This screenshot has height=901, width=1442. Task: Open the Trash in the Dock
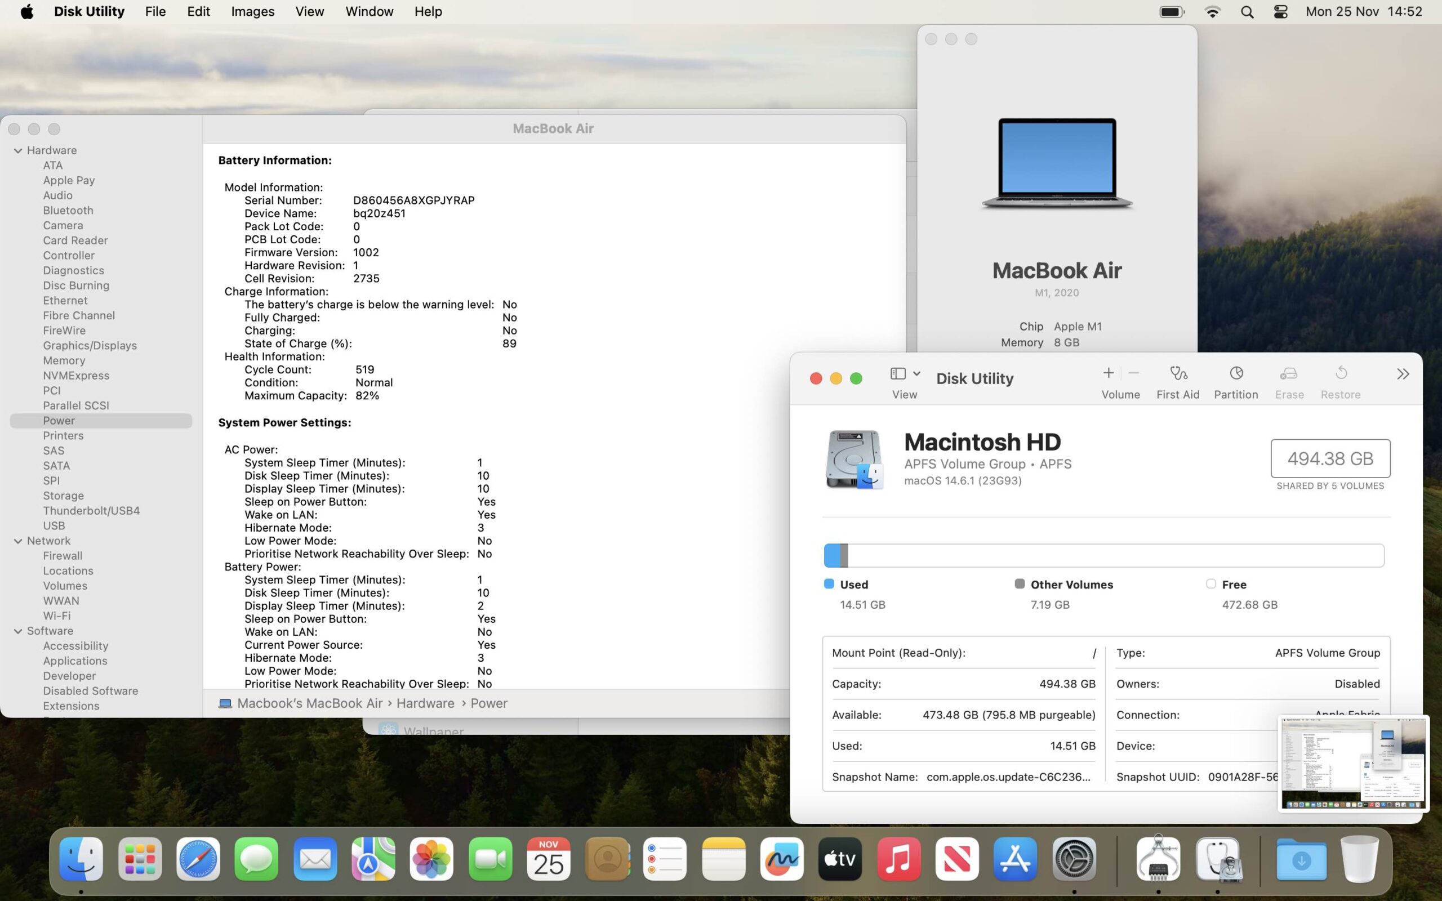pyautogui.click(x=1359, y=859)
